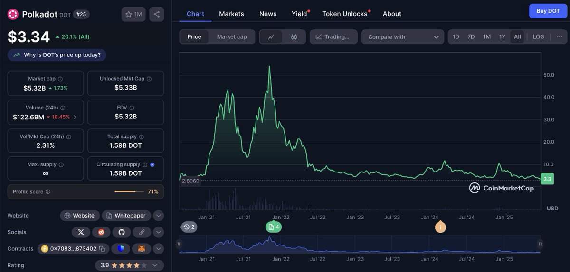570x272 pixels.
Task: Set chart range to 1Y
Action: click(502, 37)
